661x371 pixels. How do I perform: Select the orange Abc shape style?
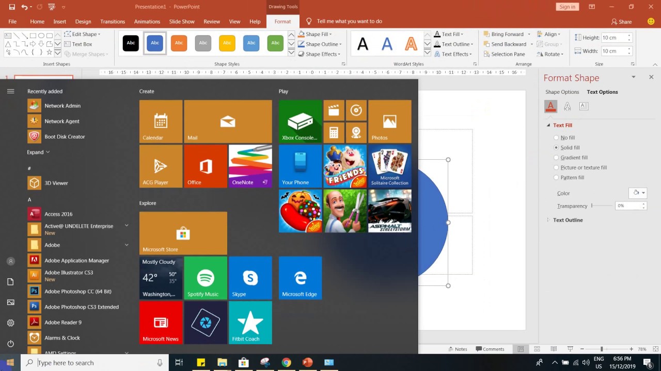click(179, 43)
